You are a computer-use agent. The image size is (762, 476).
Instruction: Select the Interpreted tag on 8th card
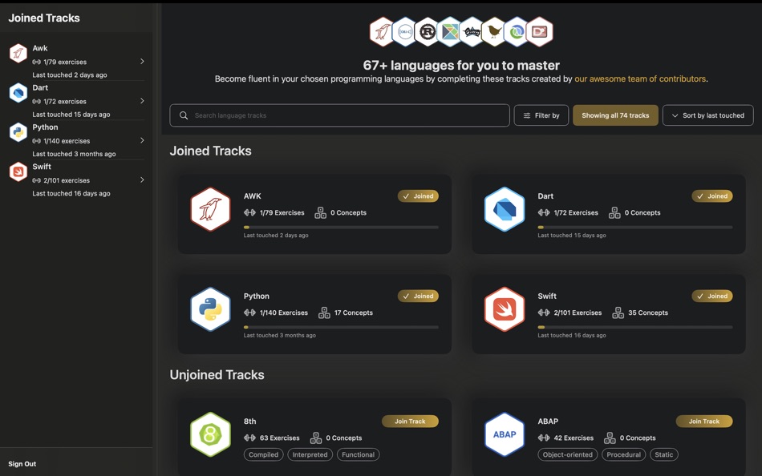tap(310, 454)
